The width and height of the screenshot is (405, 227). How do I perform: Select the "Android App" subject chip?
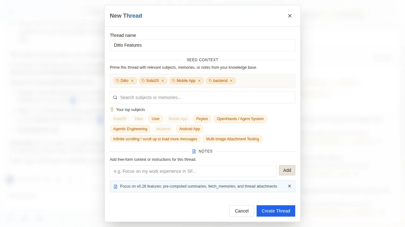190,129
